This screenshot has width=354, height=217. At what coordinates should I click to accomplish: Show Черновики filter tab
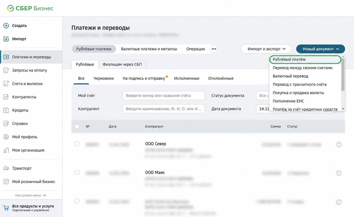[x=103, y=79]
